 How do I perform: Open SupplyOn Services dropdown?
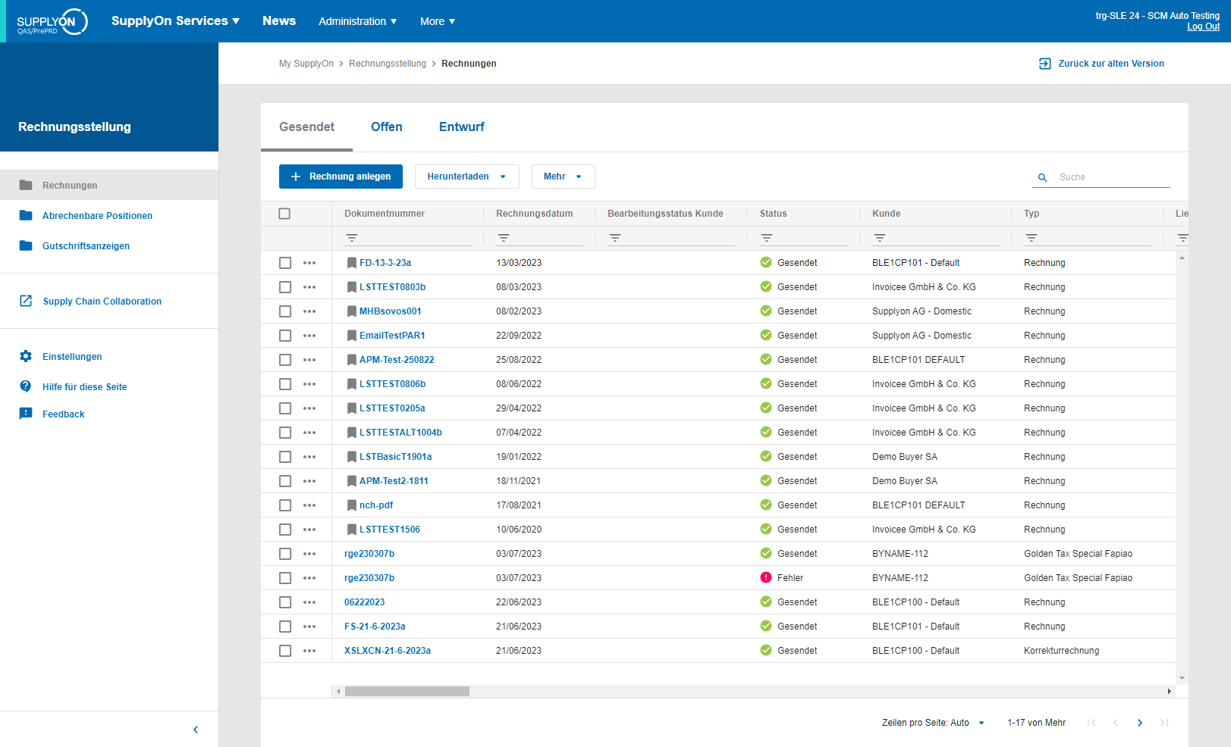coord(175,21)
